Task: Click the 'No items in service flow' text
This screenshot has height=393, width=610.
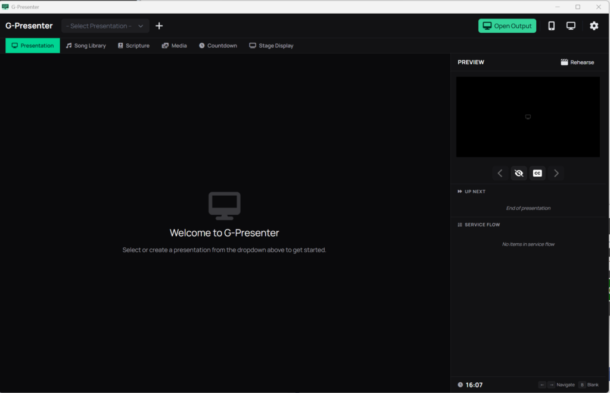Action: [528, 244]
